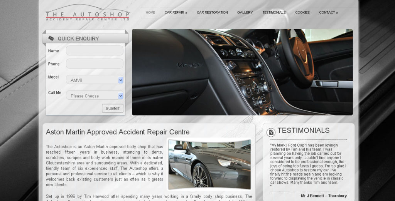
Task: Open the Car Repair menu
Action: pos(176,13)
